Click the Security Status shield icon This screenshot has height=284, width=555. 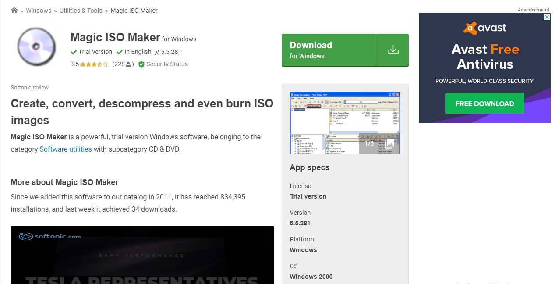point(141,64)
